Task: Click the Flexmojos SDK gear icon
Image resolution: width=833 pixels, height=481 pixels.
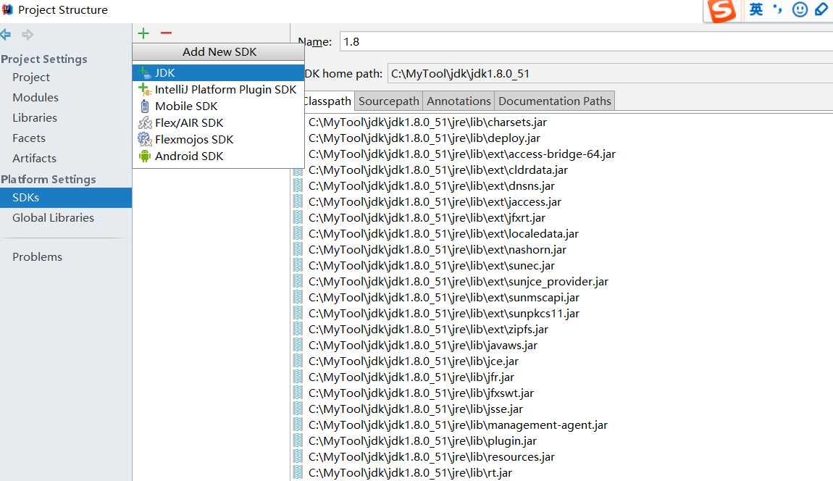Action: pyautogui.click(x=144, y=139)
